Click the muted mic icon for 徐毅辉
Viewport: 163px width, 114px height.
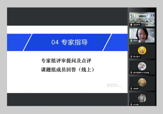tap(131, 89)
